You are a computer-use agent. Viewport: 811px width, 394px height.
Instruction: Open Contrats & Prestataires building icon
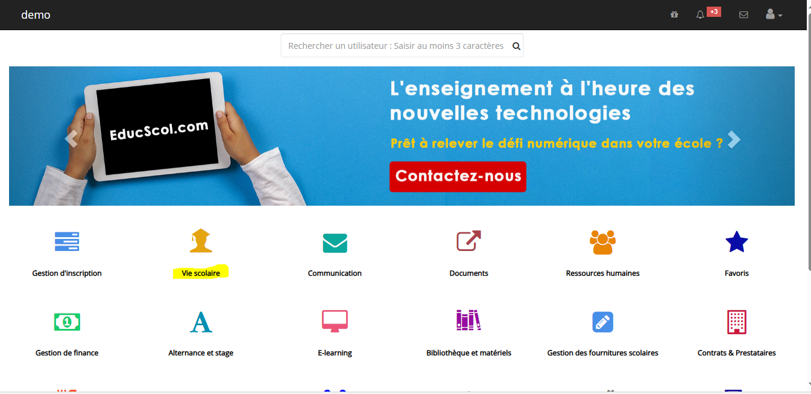pyautogui.click(x=736, y=322)
